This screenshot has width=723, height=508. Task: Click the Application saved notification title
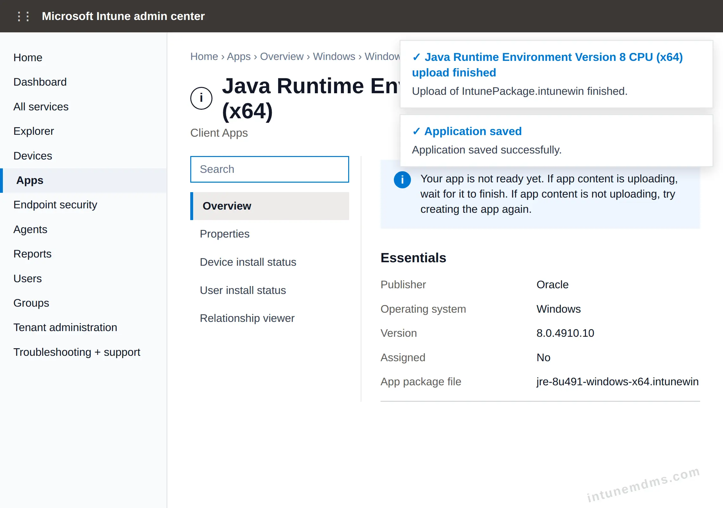[473, 131]
